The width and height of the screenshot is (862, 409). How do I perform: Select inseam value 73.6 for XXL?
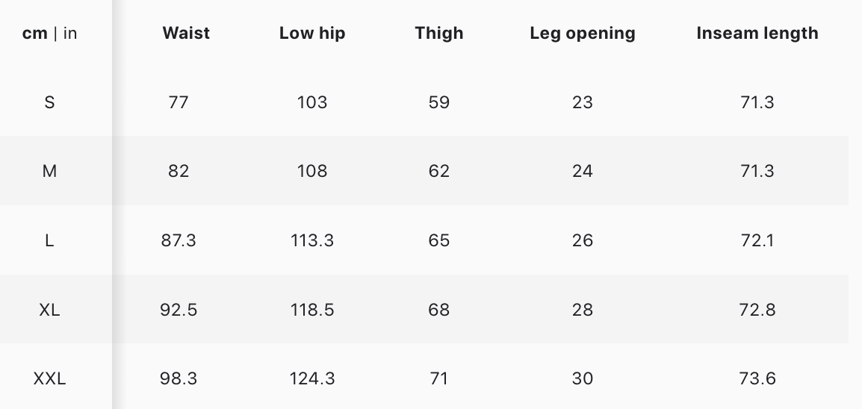757,378
